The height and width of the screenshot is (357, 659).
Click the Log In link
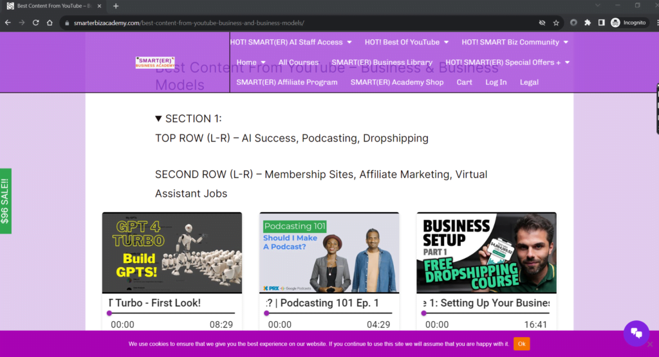click(496, 82)
